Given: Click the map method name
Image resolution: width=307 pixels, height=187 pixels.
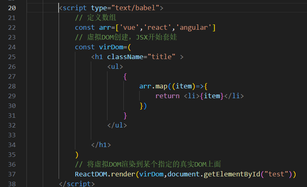Looking at the screenshot, I should [x=161, y=86].
